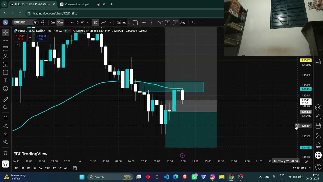Open the news feed icon in right sidebar
Viewport: 323px width, 182px height.
click(x=318, y=136)
